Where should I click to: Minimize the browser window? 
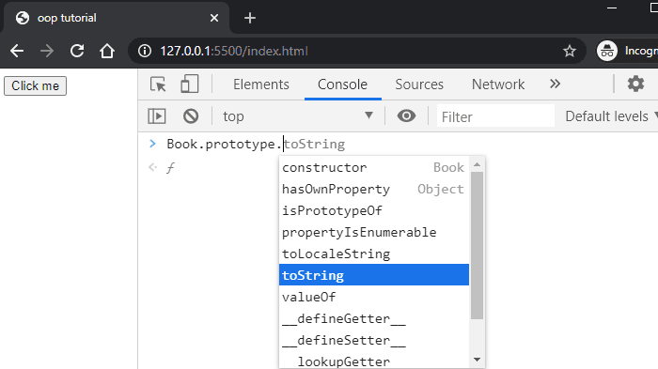tap(612, 8)
